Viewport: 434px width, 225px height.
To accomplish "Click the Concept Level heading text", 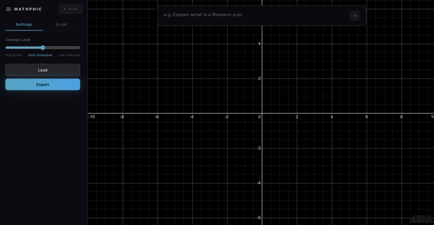I will [x=18, y=40].
